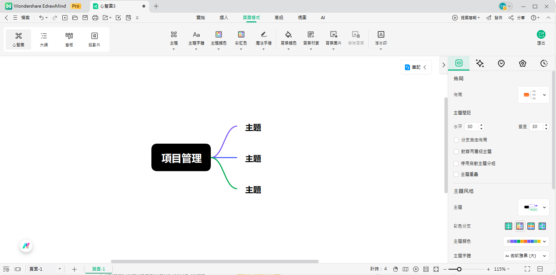Open the 主題字體 font dropdown showing 微软雅黑
556x275 pixels.
[x=526, y=255]
